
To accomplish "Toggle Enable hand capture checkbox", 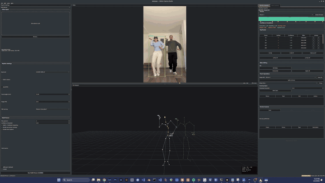I will [8, 130].
